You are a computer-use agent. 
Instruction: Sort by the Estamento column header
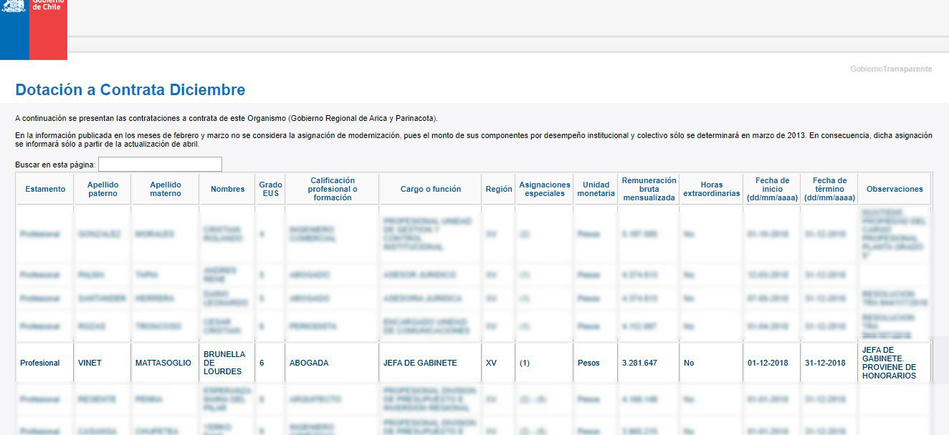(x=45, y=189)
